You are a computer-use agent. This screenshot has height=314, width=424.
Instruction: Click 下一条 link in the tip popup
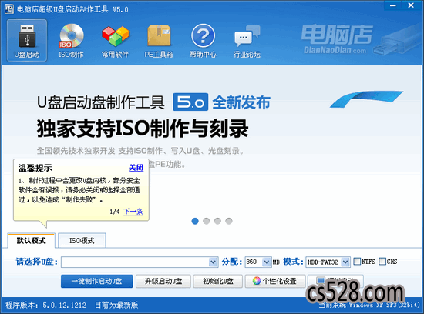[133, 212]
